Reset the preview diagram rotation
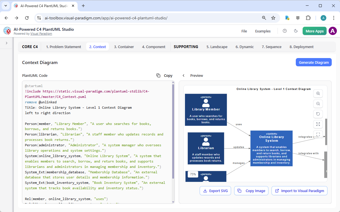The image size is (340, 212). [318, 114]
